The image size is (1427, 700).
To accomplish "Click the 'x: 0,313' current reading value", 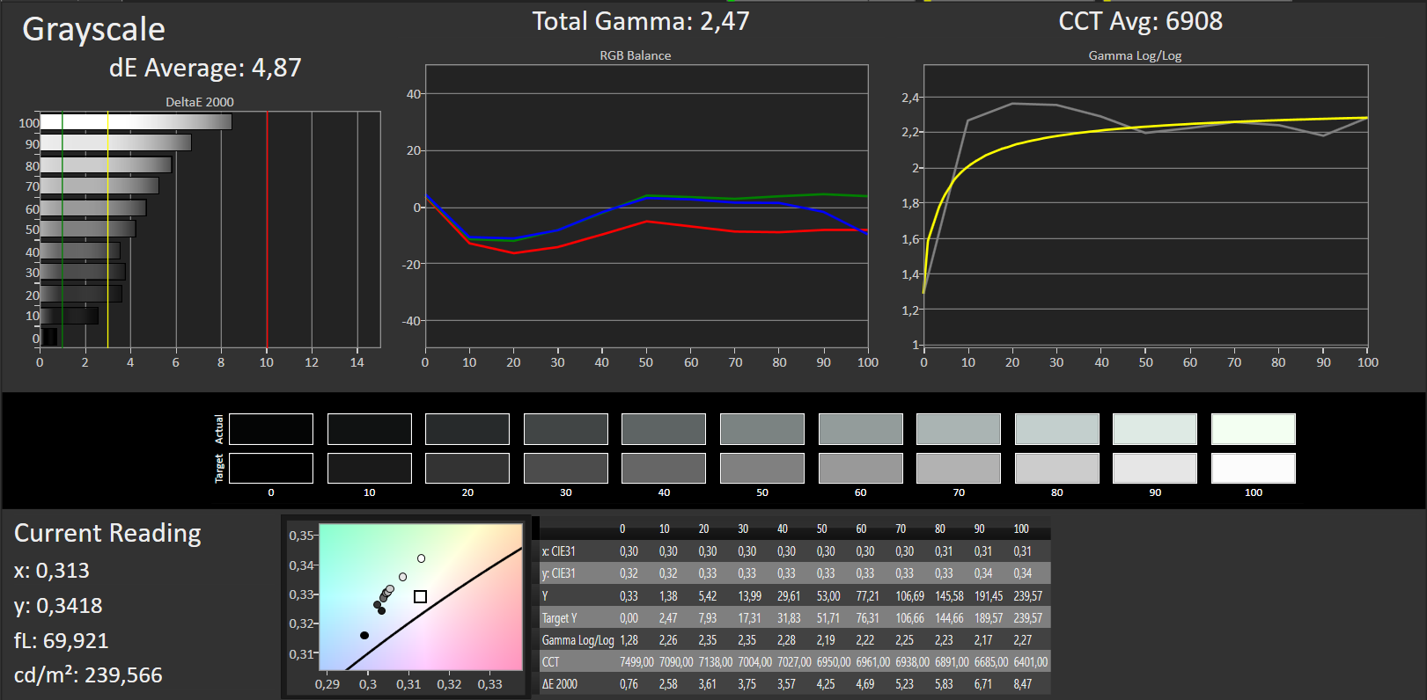I will [x=52, y=571].
